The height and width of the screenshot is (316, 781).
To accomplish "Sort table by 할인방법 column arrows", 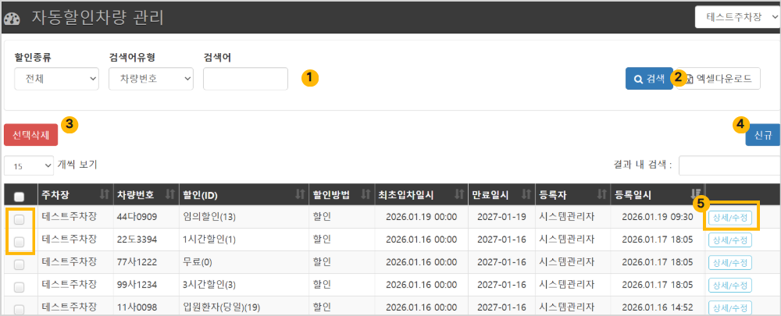I will pyautogui.click(x=365, y=194).
